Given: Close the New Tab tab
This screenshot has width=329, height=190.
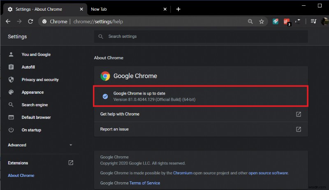Looking at the screenshot, I should tap(165, 9).
